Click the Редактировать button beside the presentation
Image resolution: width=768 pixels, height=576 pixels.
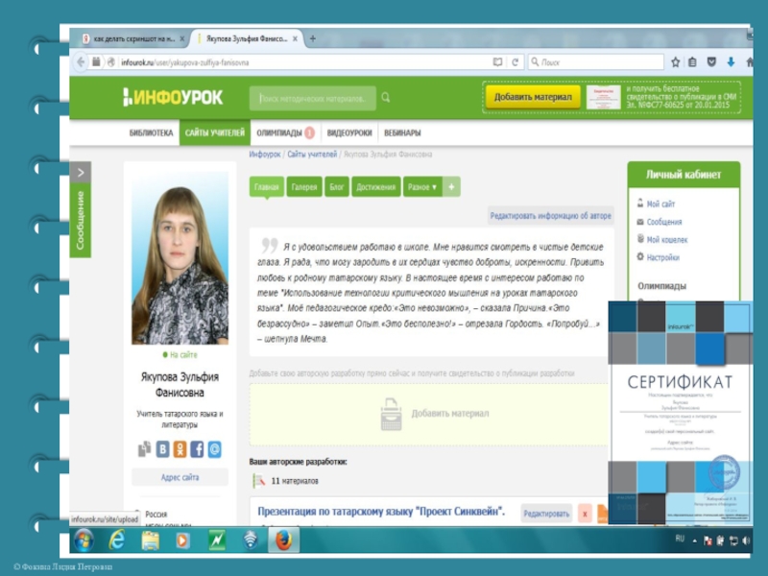[546, 514]
